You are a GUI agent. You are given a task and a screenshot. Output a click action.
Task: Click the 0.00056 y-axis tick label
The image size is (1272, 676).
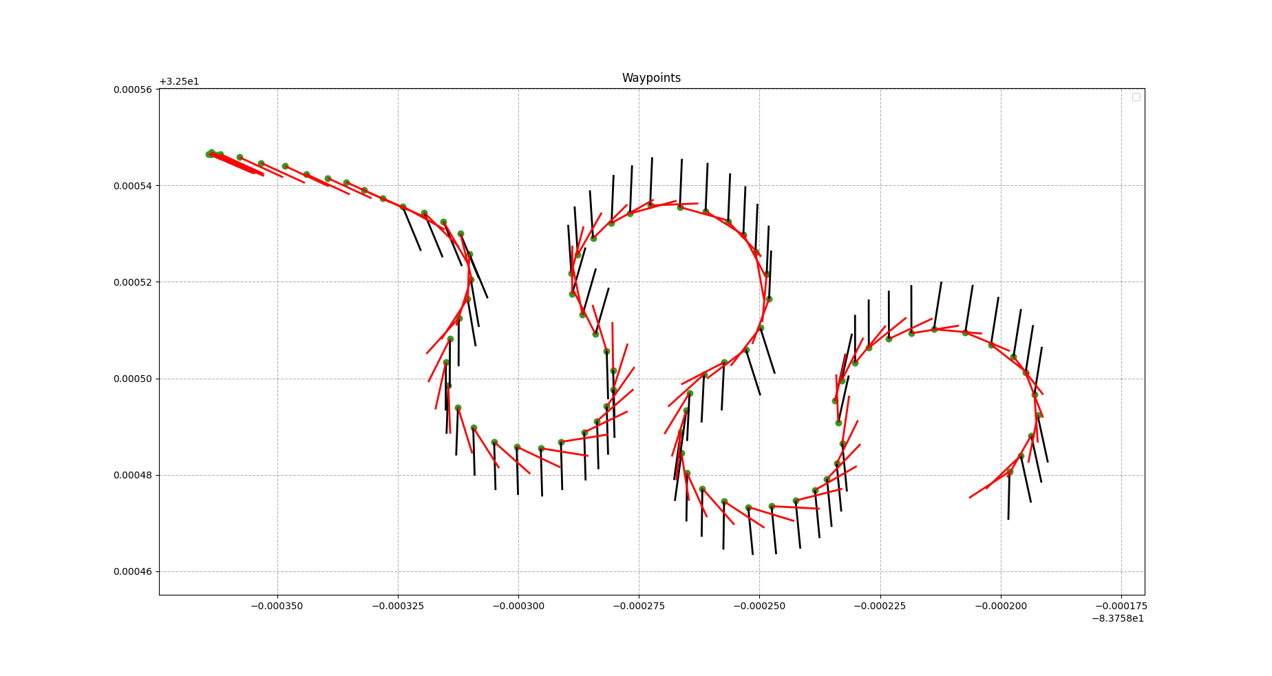point(134,89)
